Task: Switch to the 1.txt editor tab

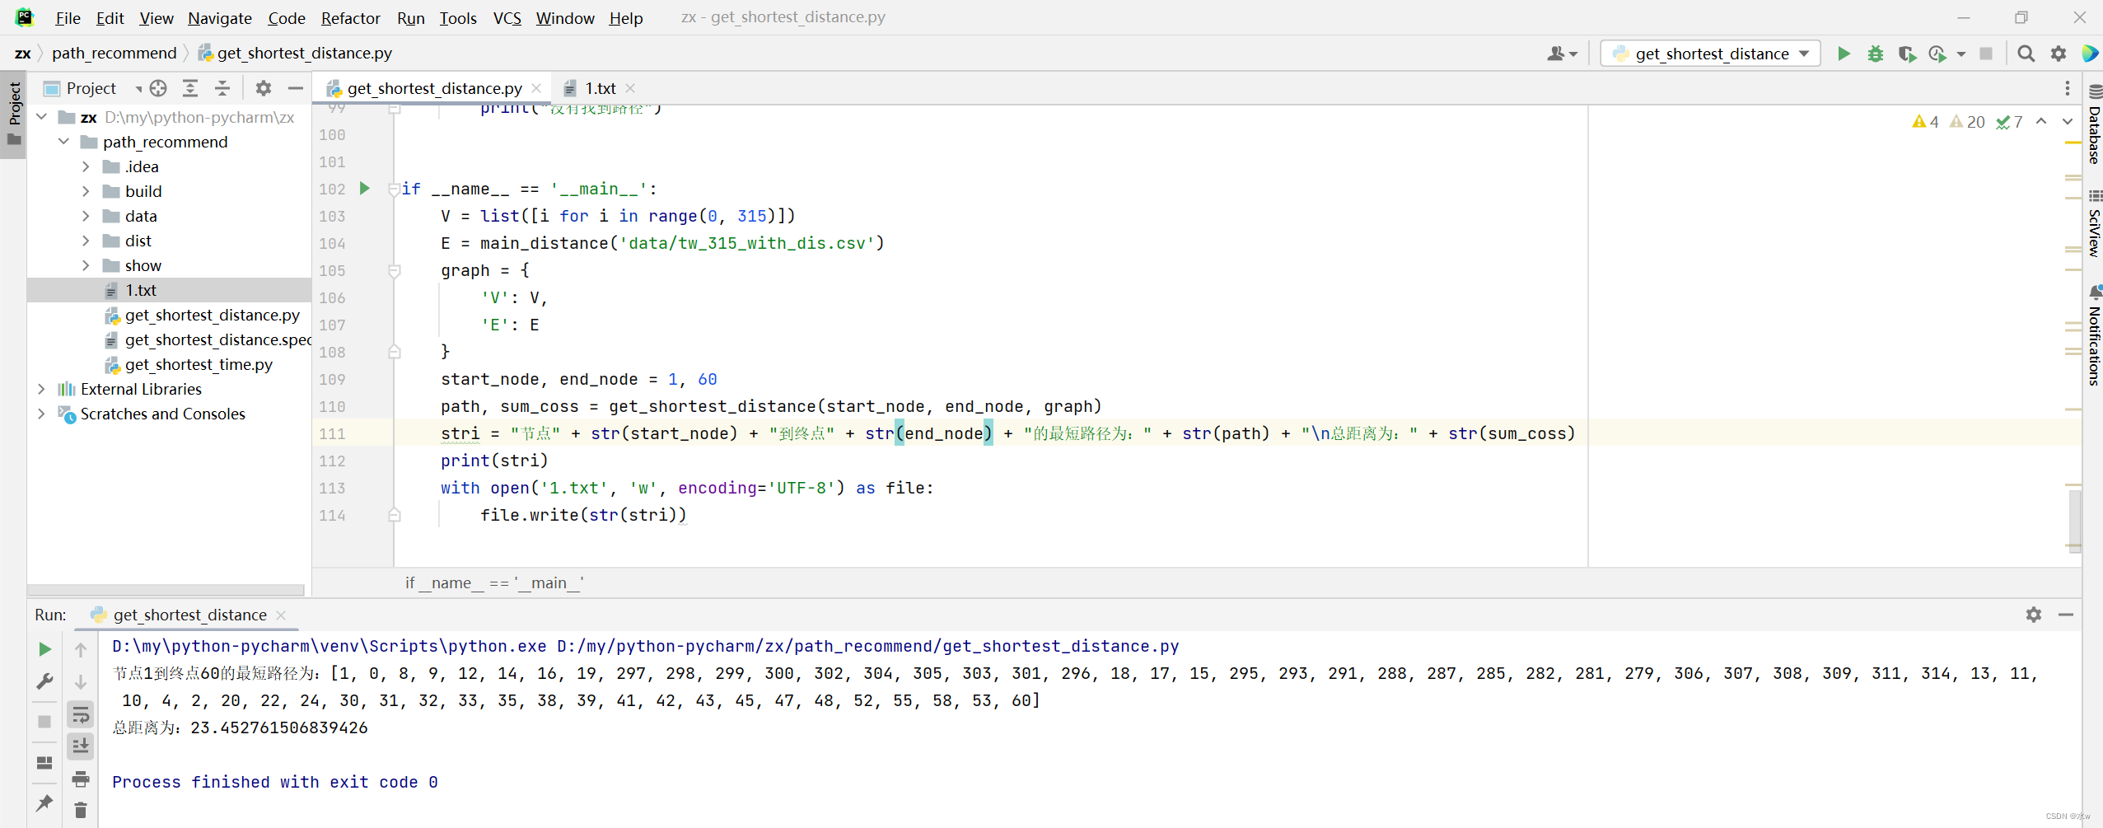Action: [600, 88]
